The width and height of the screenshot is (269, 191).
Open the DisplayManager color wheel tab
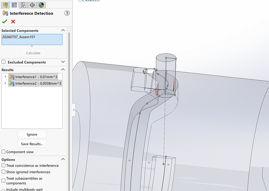tap(41, 5)
